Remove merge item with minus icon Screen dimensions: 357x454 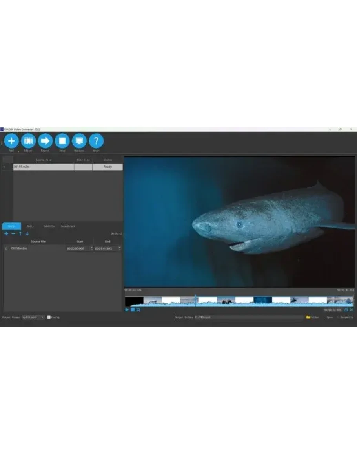coord(13,233)
